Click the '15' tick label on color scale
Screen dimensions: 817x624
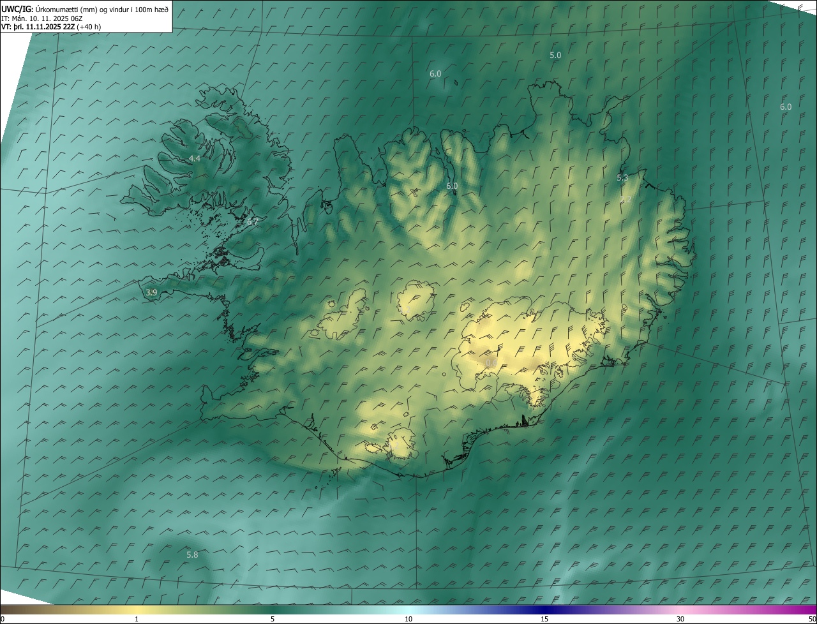[x=544, y=619]
